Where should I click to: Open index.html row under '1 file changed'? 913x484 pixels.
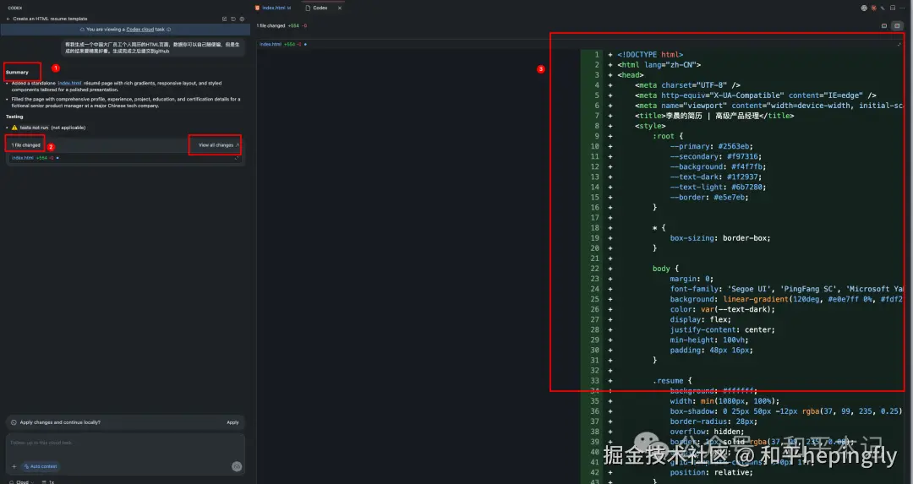click(x=124, y=158)
